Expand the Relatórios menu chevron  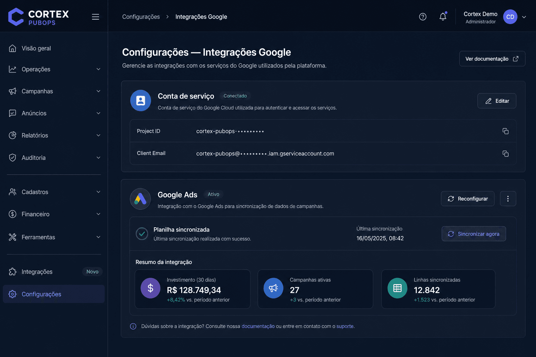(98, 135)
